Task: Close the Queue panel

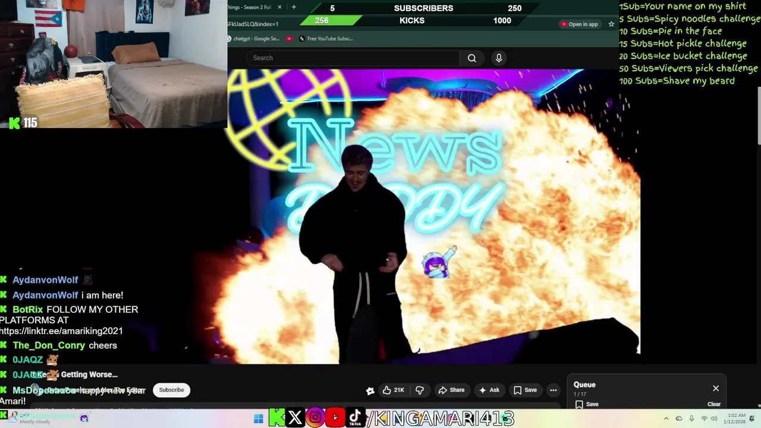Action: click(x=716, y=388)
